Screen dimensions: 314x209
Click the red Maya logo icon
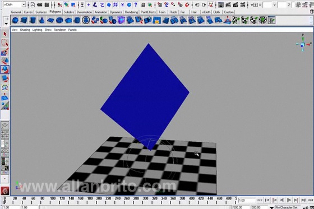[x=5, y=191]
